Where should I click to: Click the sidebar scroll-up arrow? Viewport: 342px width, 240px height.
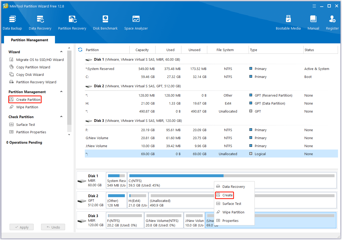69,48
